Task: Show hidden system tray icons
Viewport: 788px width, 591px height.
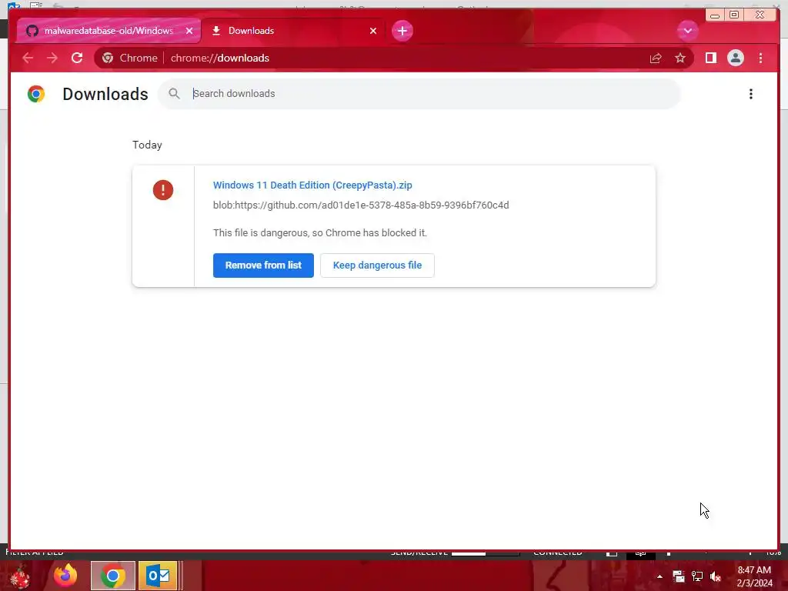Action: (659, 576)
